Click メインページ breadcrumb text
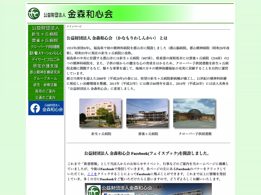 click(x=74, y=26)
